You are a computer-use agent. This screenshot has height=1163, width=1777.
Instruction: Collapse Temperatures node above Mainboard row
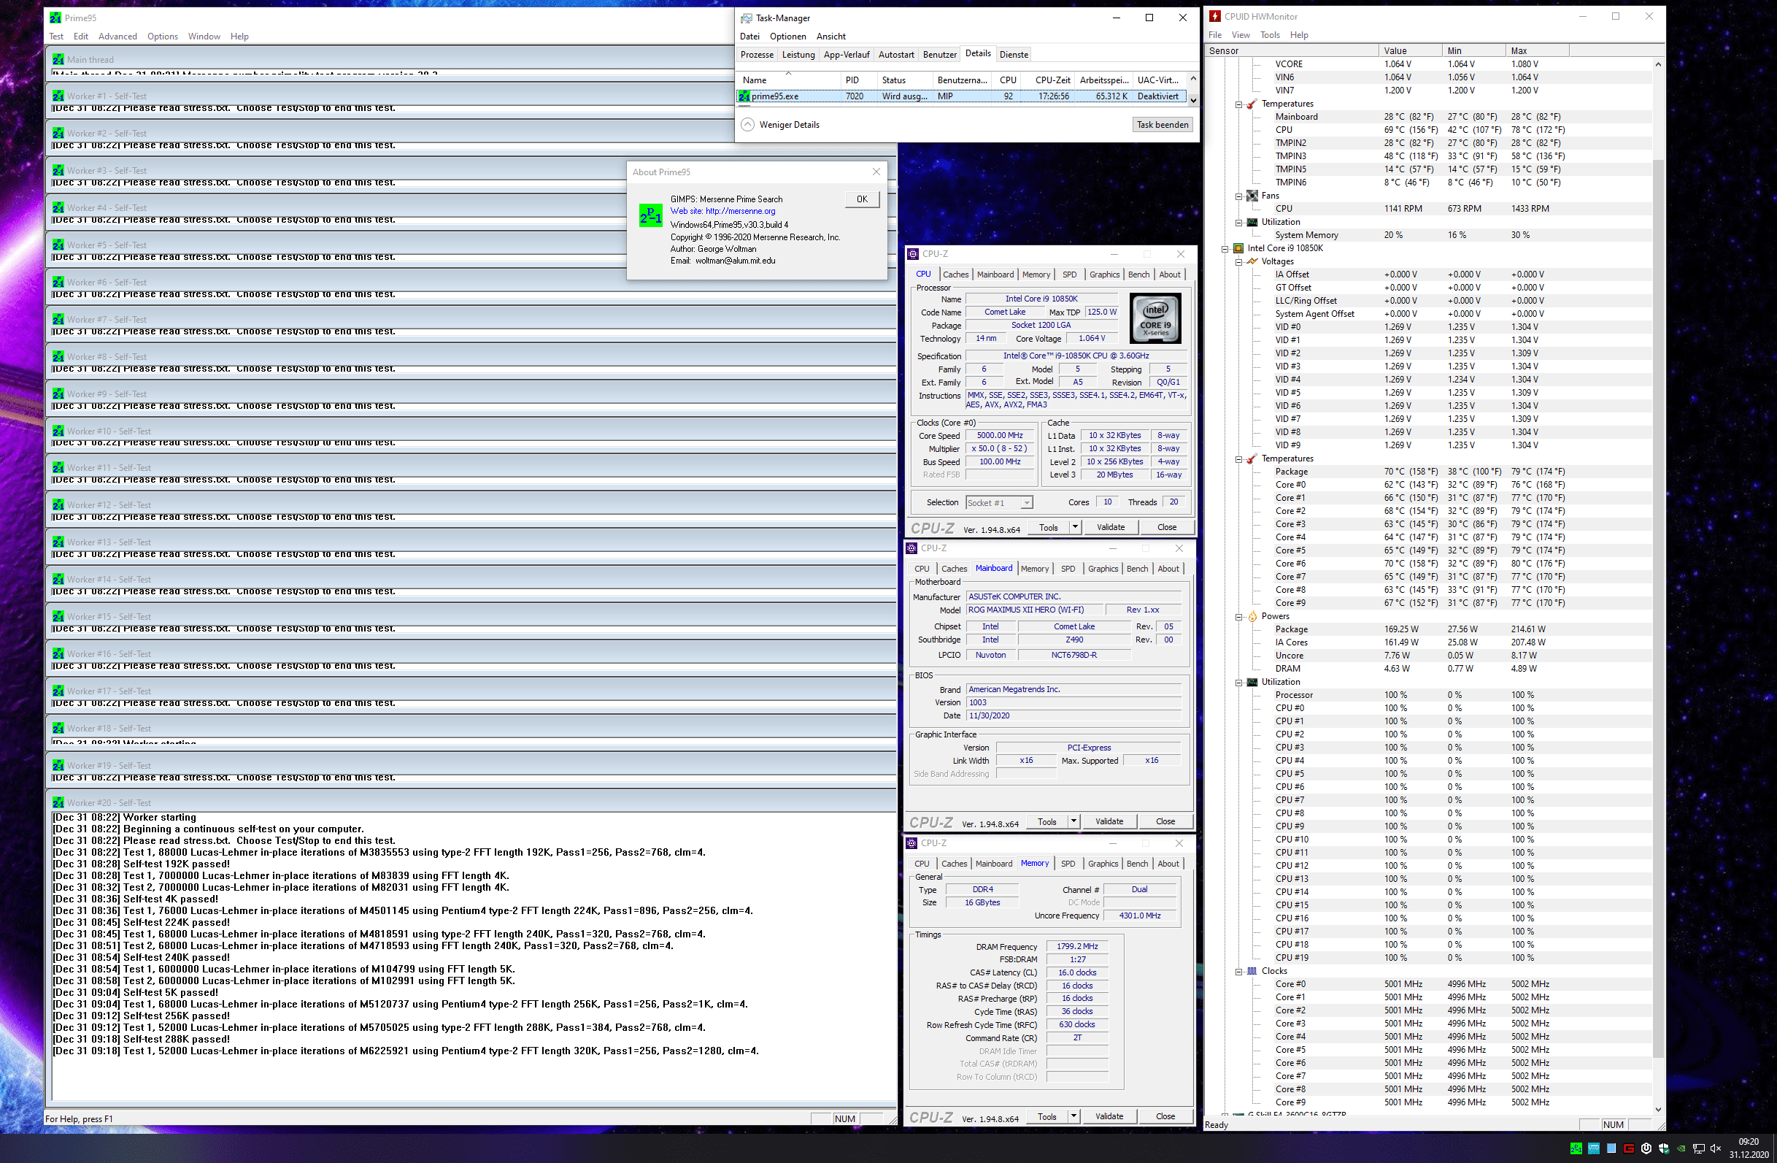[1238, 104]
